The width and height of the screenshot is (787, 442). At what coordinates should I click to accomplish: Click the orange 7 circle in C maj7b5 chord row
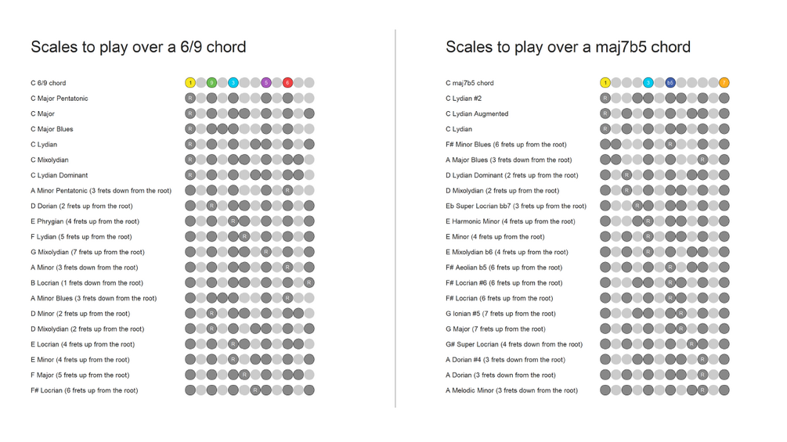click(724, 83)
